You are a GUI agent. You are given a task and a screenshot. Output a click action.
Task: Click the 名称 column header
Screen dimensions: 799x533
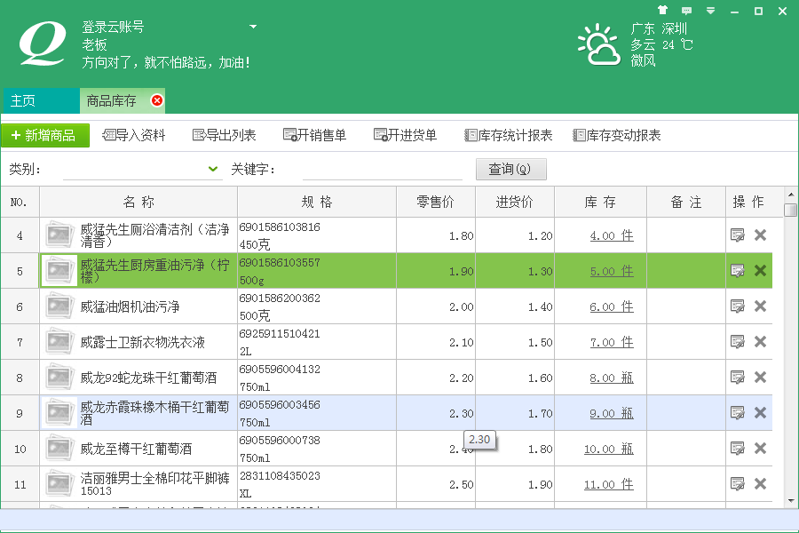point(138,202)
